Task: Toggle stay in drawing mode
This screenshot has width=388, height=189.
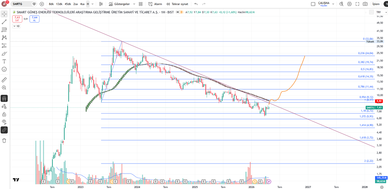Action: pyautogui.click(x=4, y=106)
